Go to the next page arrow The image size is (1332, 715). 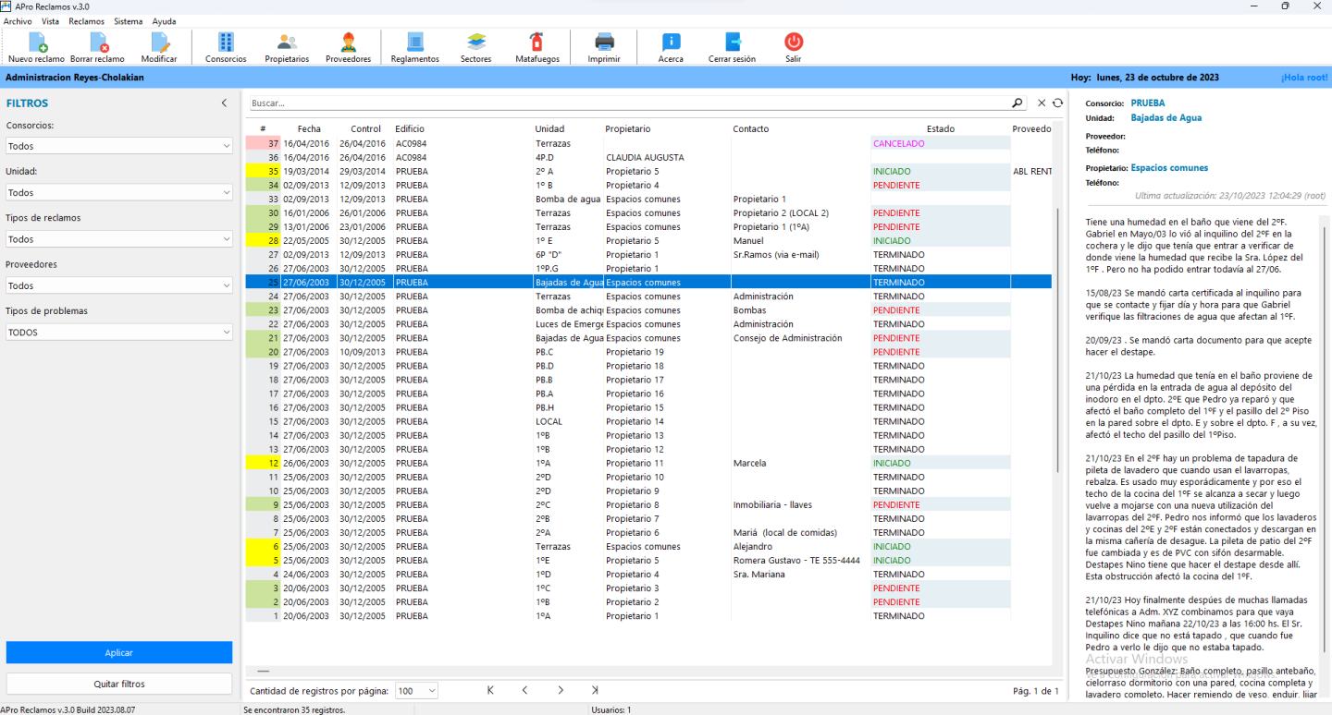point(561,690)
